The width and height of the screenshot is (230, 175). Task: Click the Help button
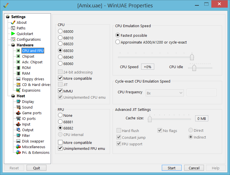(216, 168)
